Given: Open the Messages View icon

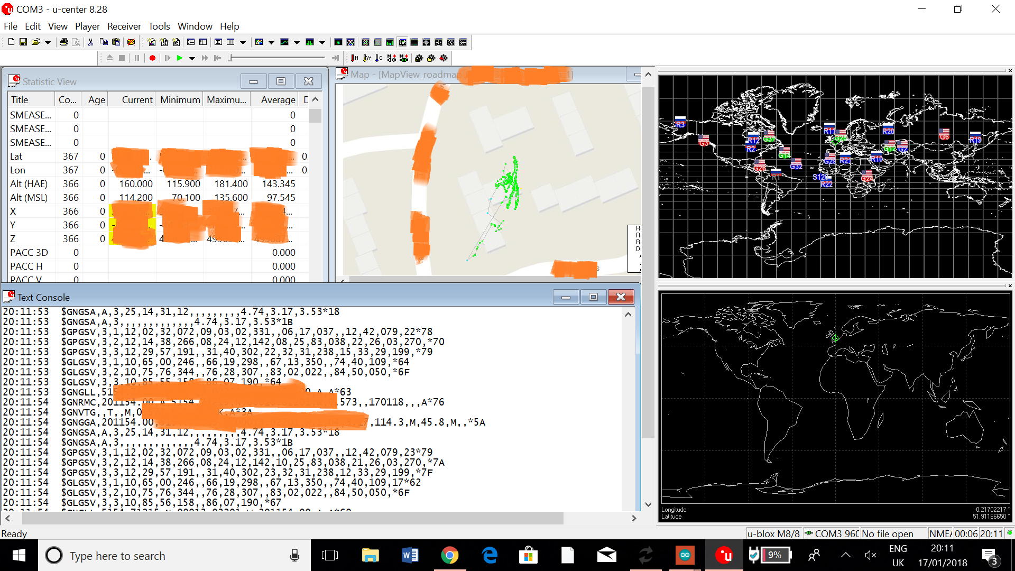Looking at the screenshot, I should click(191, 42).
